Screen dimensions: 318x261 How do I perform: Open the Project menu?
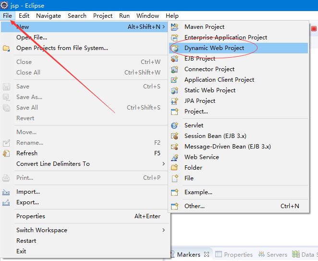point(103,16)
